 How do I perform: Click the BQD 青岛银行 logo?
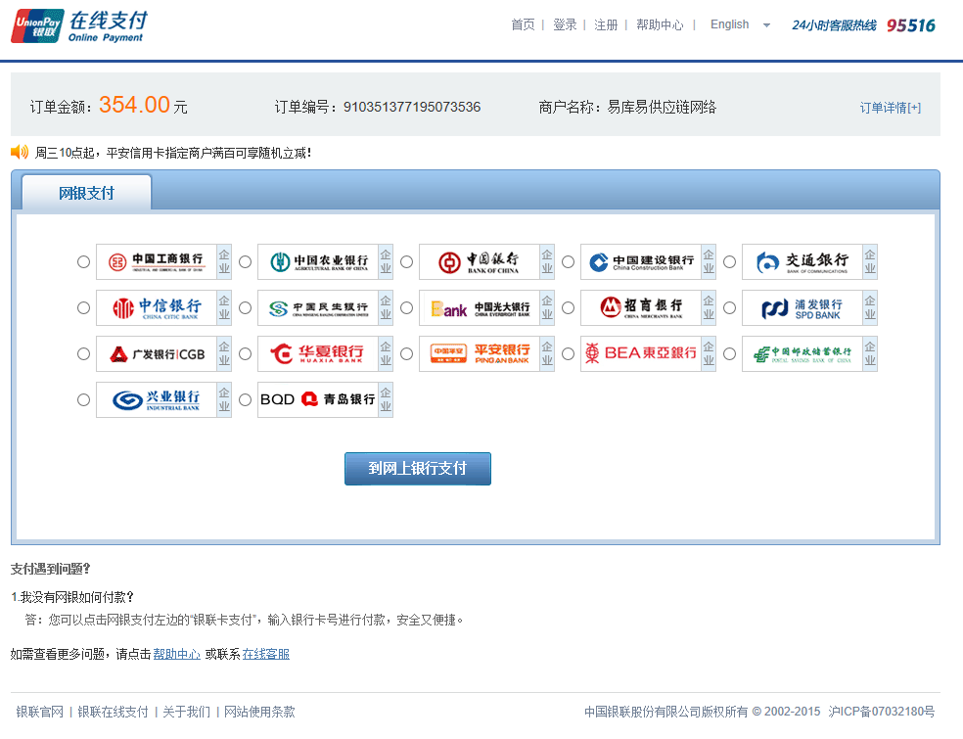coord(317,400)
